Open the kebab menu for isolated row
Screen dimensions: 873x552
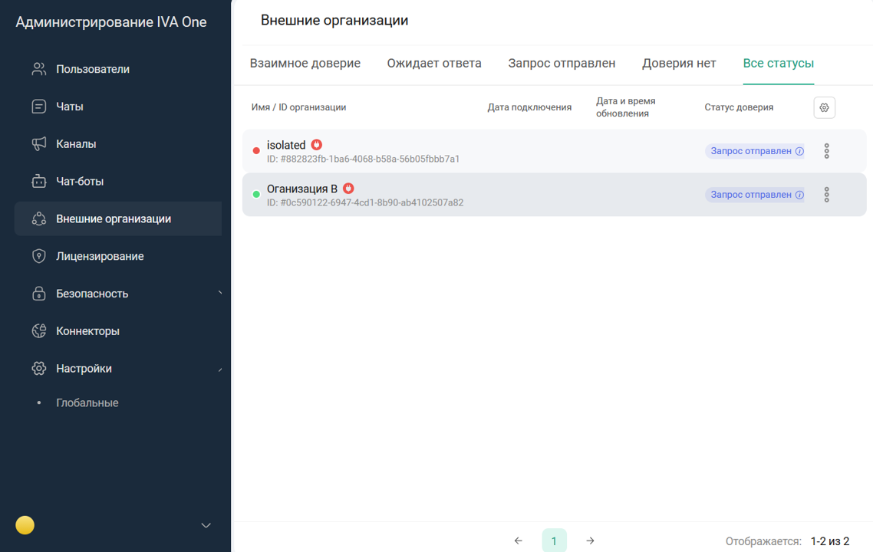[x=826, y=151]
